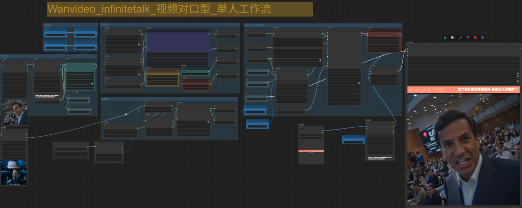The image size is (522, 208).
Task: Open the node color picker circle
Action: 452,38
